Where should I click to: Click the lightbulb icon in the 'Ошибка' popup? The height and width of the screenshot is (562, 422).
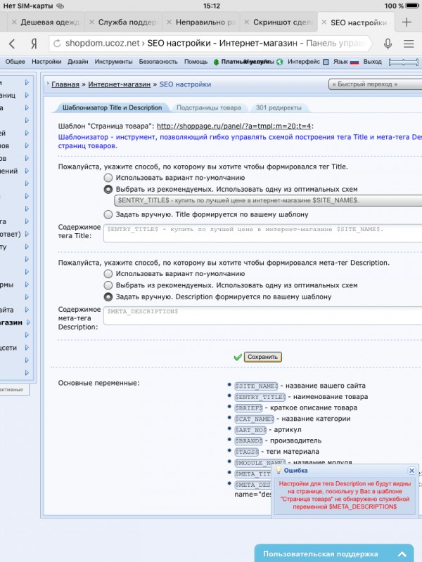(x=278, y=470)
